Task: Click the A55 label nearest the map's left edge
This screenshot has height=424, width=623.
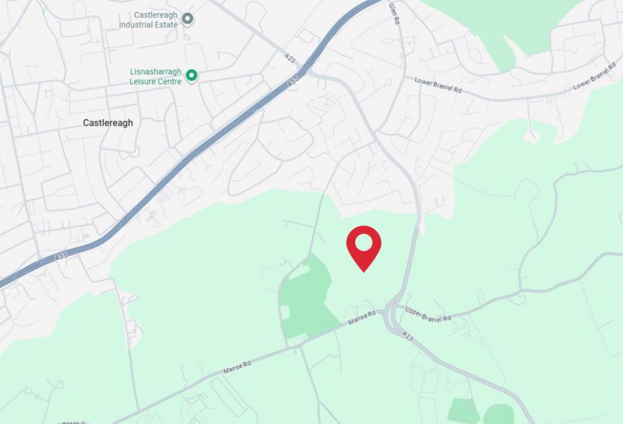Action: pyautogui.click(x=61, y=257)
